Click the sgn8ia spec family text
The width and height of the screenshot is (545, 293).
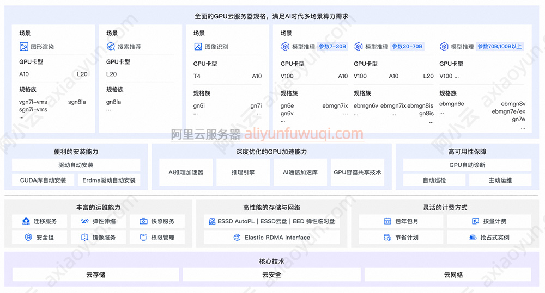pyautogui.click(x=77, y=102)
